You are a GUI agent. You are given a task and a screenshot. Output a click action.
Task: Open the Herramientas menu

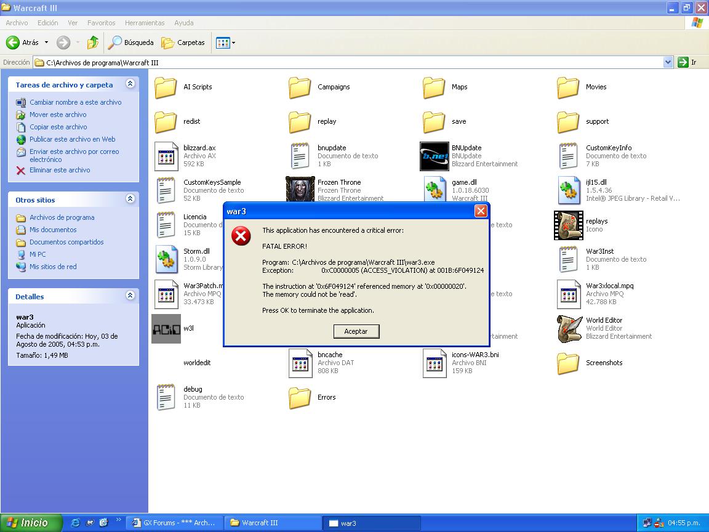tap(145, 23)
